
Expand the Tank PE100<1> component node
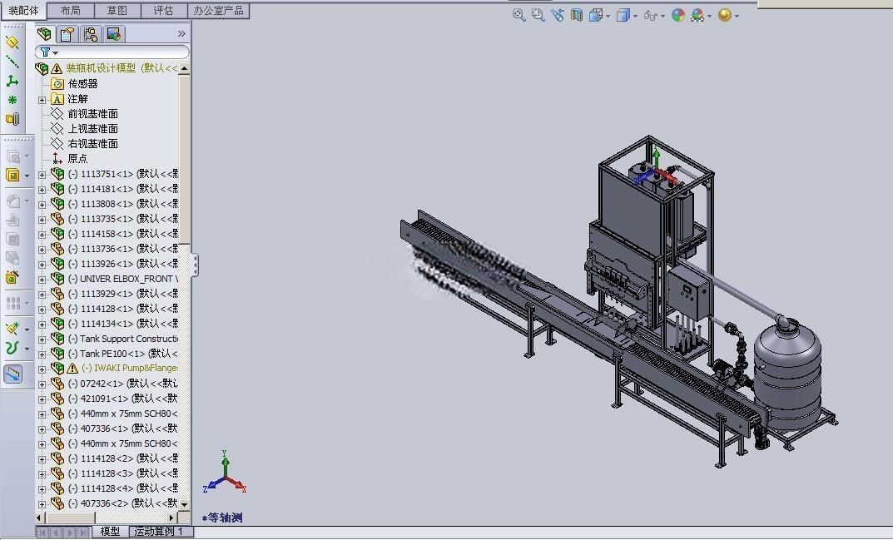42,354
